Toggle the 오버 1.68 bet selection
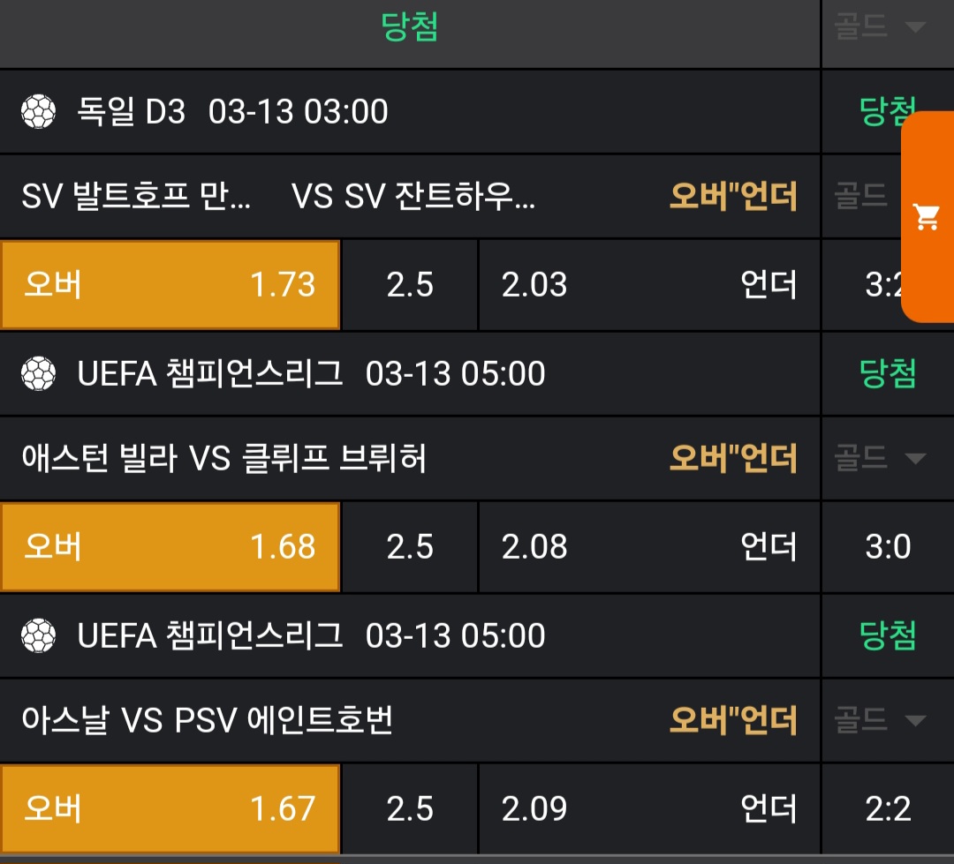This screenshot has height=864, width=954. coord(170,547)
